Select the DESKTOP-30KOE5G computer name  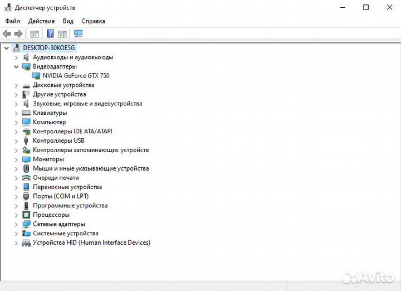[x=49, y=47]
